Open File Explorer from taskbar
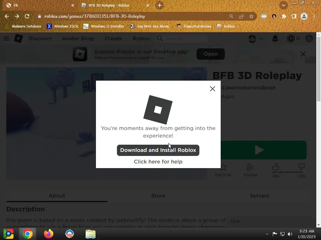 (91, 234)
